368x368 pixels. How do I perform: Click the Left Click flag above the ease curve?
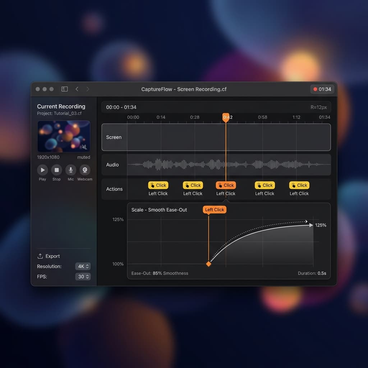click(214, 210)
